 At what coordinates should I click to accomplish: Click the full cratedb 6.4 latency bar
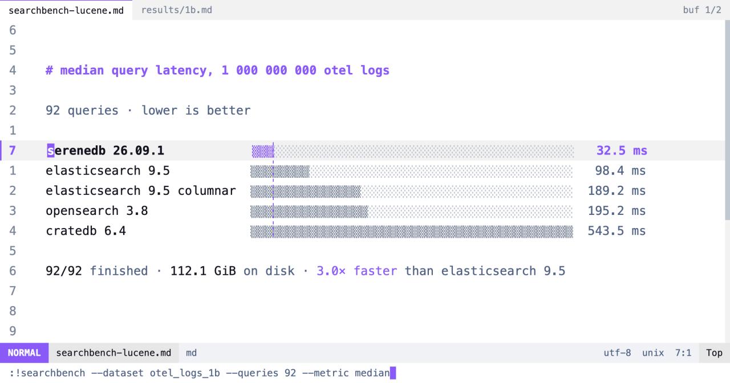point(412,231)
